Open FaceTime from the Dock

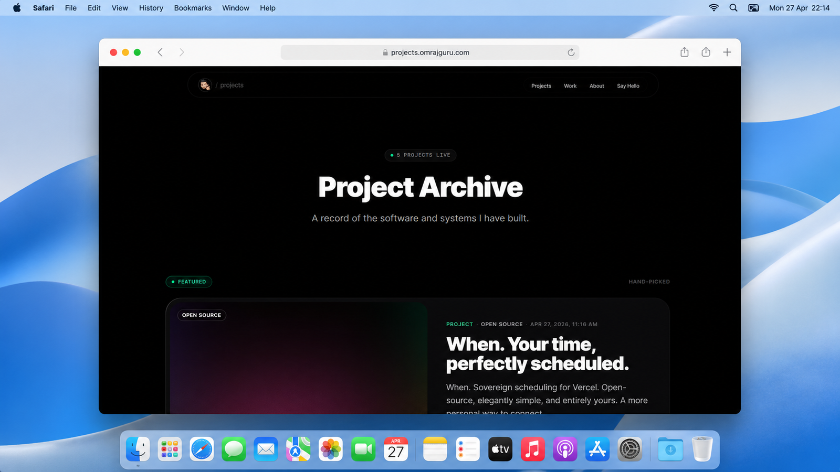[363, 449]
